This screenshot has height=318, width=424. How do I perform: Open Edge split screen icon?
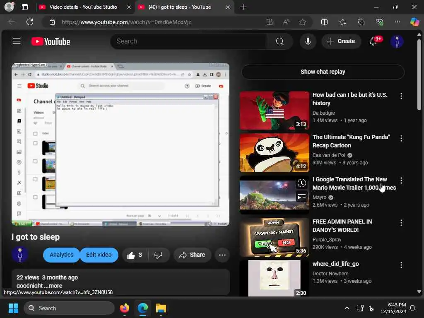pyautogui.click(x=324, y=22)
